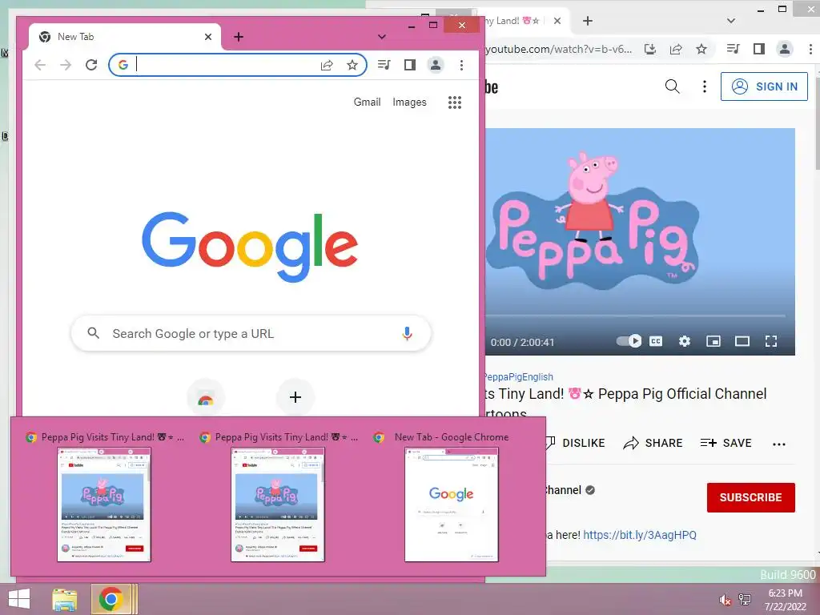Viewport: 820px width, 615px height.
Task: Open profile avatar in New Tab window
Action: (435, 65)
